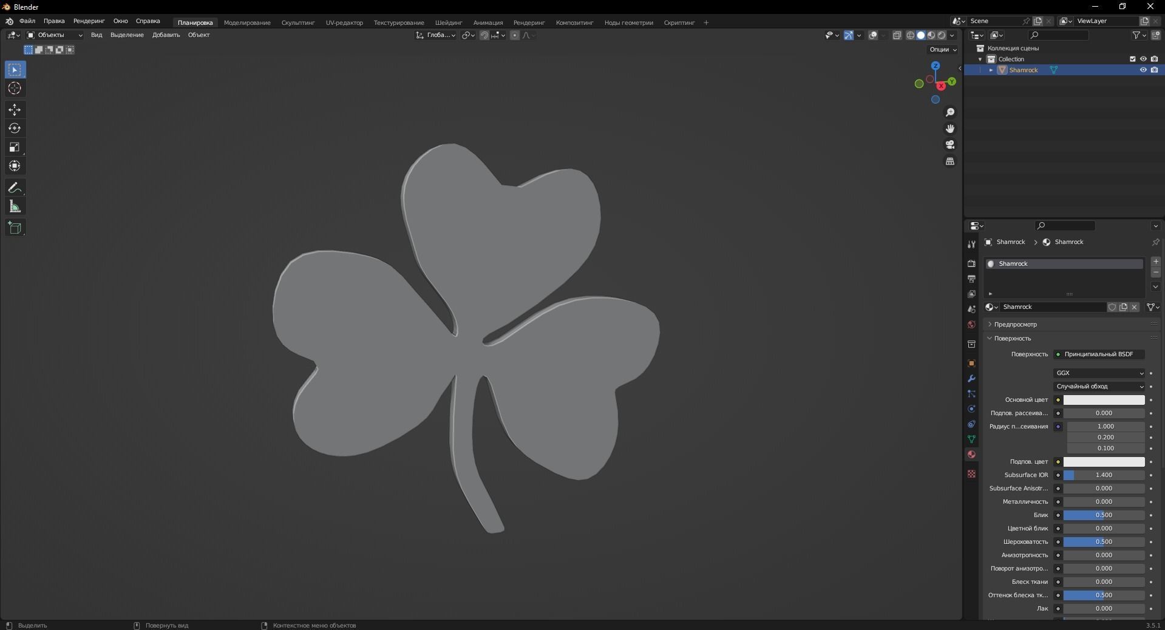The height and width of the screenshot is (630, 1165).
Task: Open the Edit menu
Action: point(54,21)
